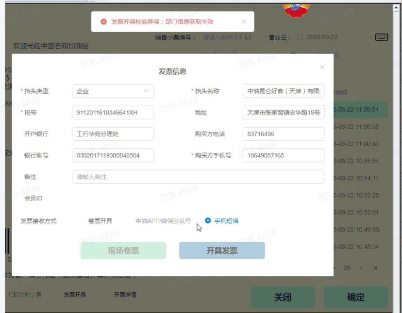
Task: Dismiss the invoice validation error notification
Action: click(244, 22)
